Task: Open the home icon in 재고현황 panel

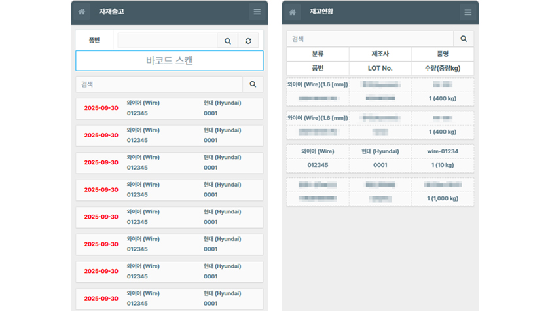Action: (293, 12)
